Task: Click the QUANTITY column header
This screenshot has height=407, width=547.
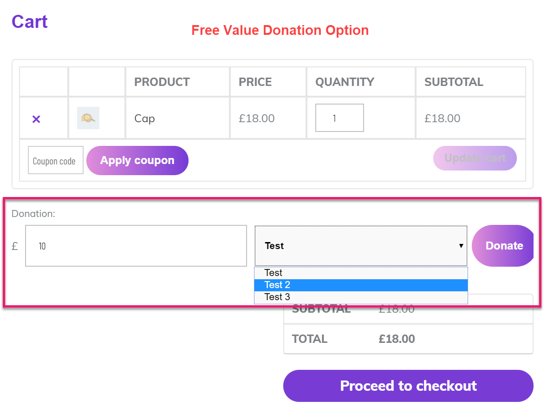Action: [x=345, y=82]
